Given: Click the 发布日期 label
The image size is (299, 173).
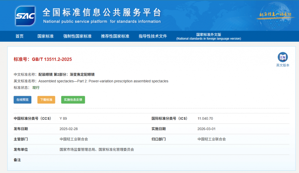Looking at the screenshot, I should point(21,129).
